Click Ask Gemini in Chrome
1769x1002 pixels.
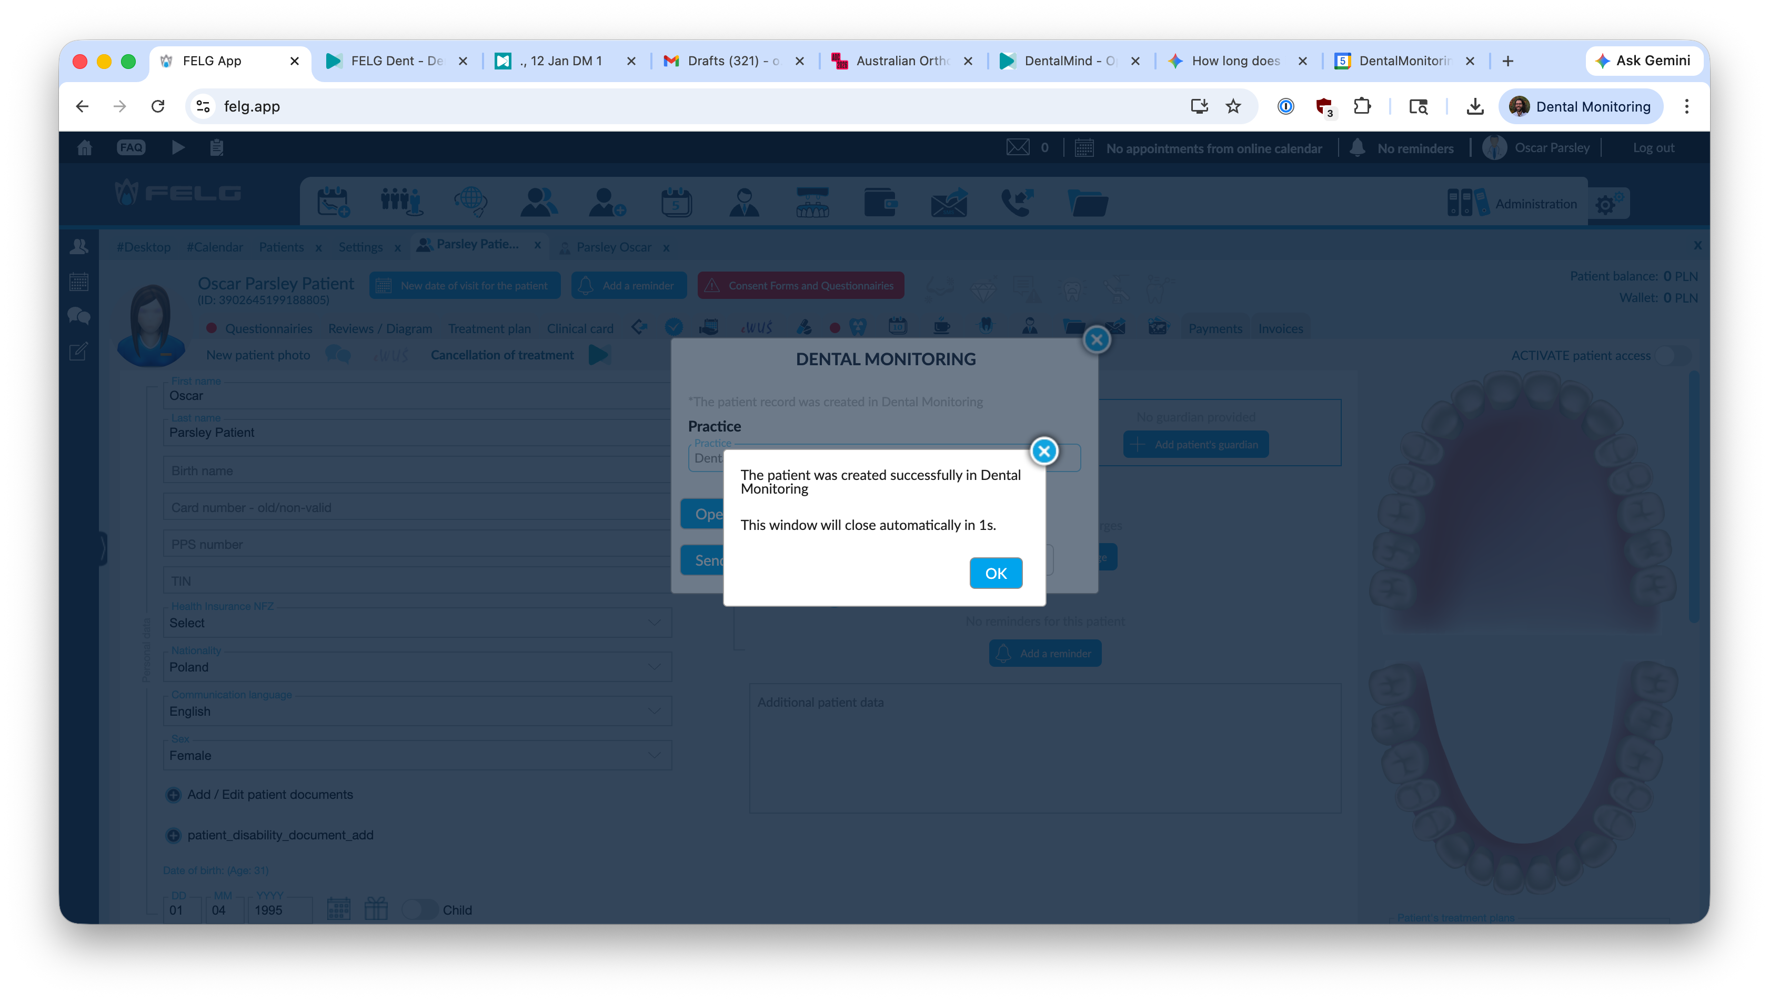point(1643,61)
